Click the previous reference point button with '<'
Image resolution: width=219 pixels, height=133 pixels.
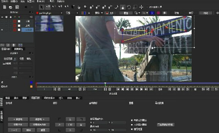[x=18, y=119]
